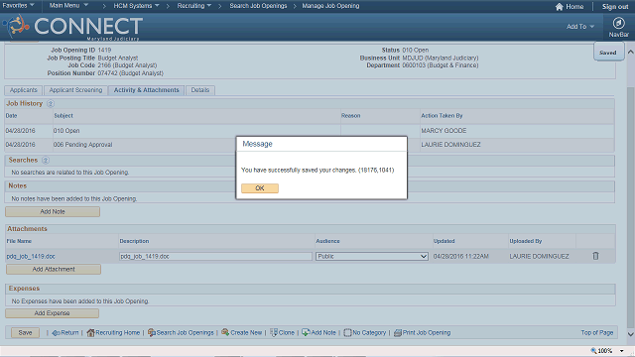Open the pdq_job_1419.doc file link
Image resolution: width=635 pixels, height=357 pixels.
[x=31, y=256]
